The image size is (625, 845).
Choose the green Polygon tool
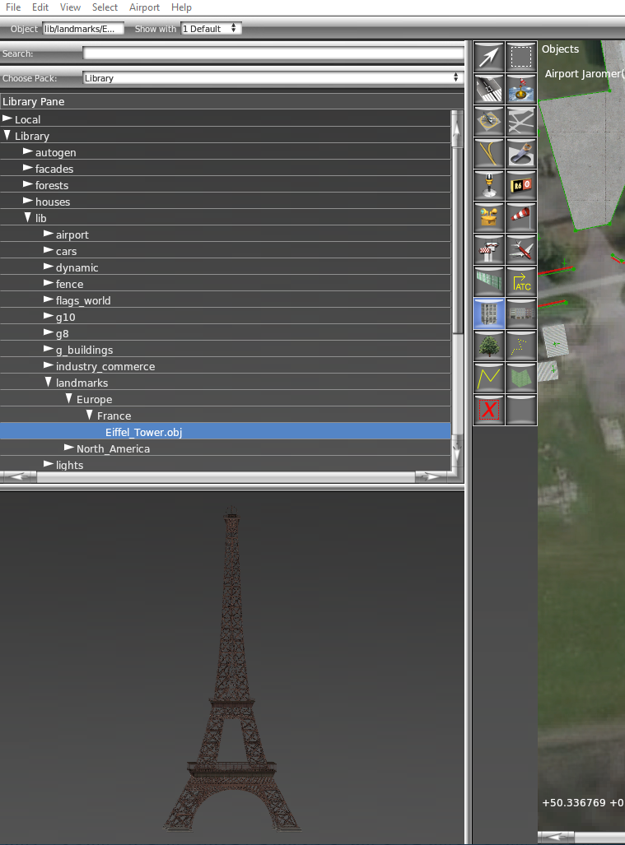(x=521, y=377)
